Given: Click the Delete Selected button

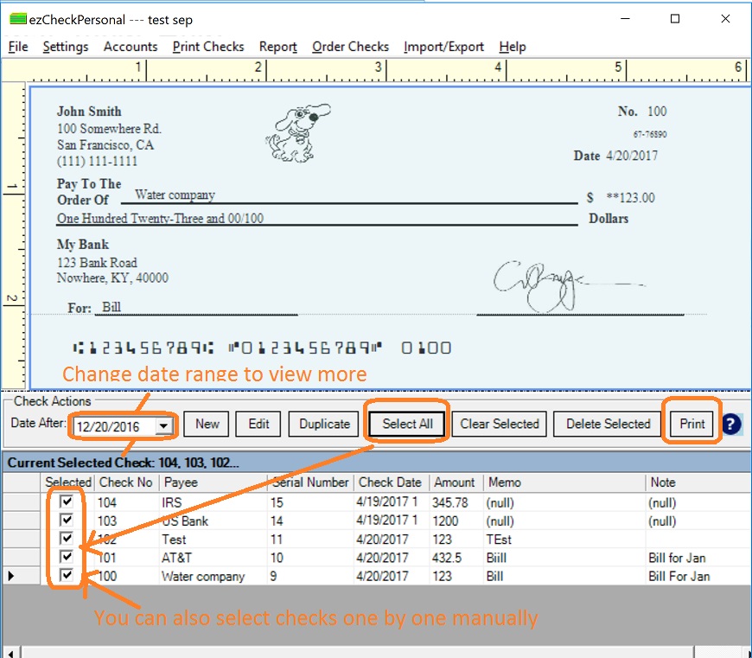Looking at the screenshot, I should point(608,424).
